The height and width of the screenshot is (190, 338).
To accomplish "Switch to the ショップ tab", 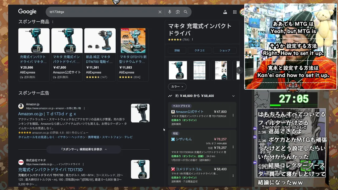I will pyautogui.click(x=225, y=50).
